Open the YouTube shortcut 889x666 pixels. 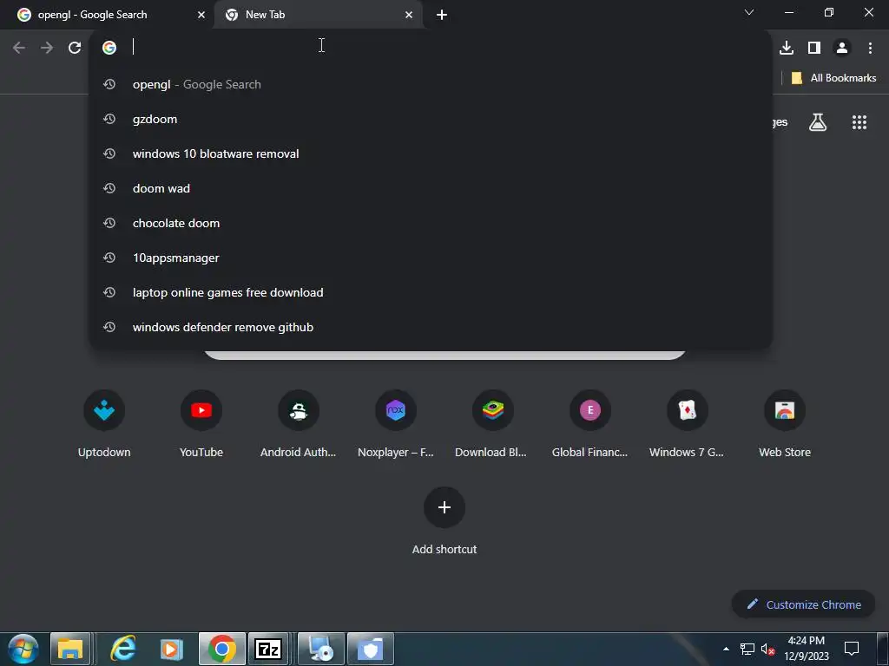click(201, 423)
